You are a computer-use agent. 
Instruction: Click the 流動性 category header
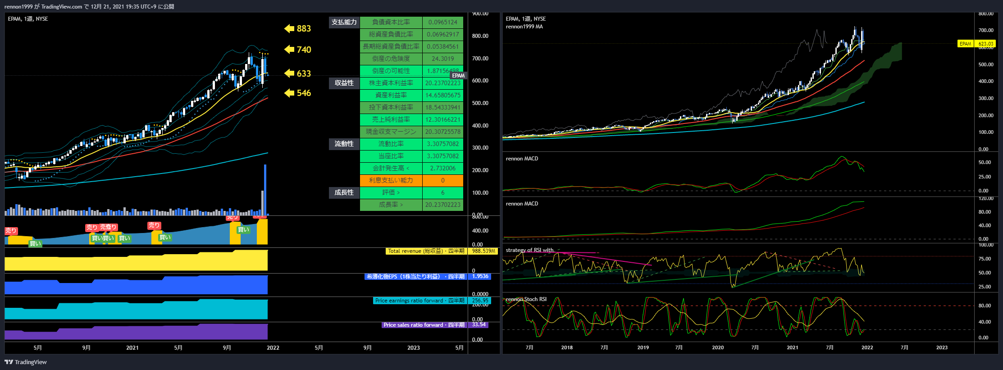pyautogui.click(x=344, y=144)
